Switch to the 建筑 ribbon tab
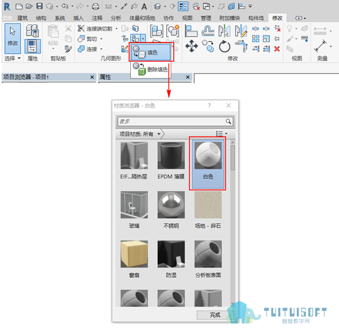The image size is (339, 328). [x=23, y=18]
